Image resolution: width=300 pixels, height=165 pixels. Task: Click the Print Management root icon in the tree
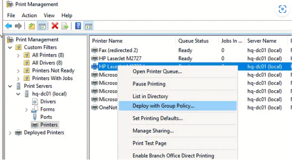point(10,40)
